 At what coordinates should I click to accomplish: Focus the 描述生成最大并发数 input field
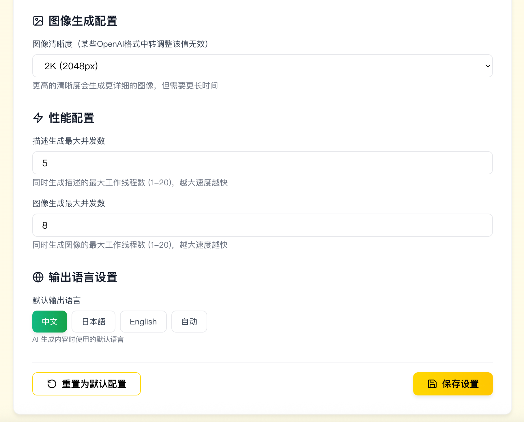pos(262,163)
